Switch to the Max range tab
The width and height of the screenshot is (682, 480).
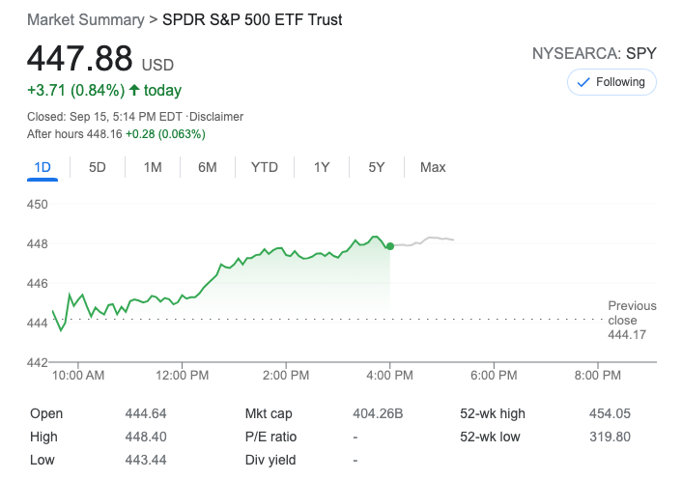point(433,167)
